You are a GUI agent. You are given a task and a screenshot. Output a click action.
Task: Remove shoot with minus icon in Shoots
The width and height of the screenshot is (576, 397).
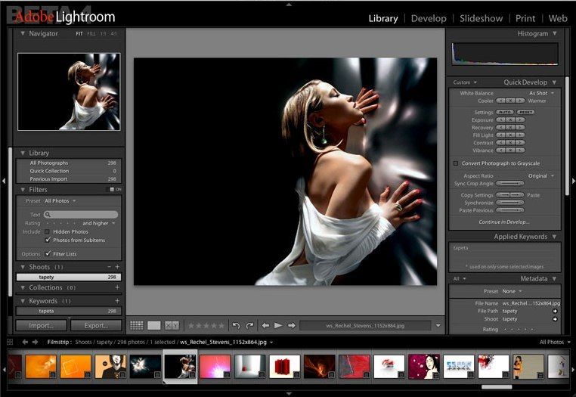[x=109, y=267]
